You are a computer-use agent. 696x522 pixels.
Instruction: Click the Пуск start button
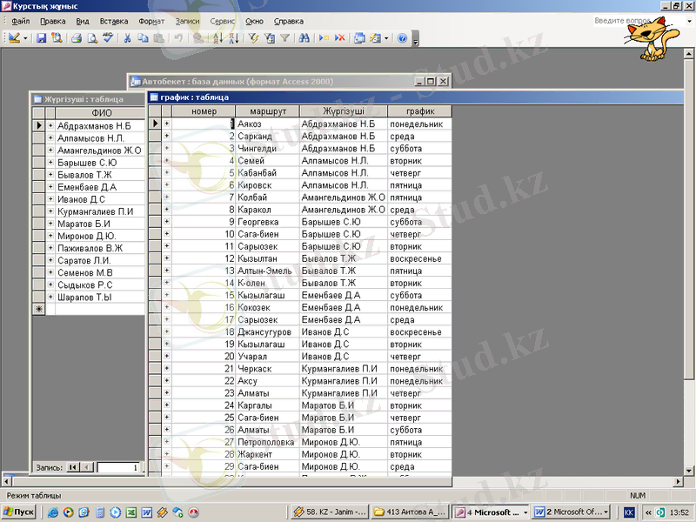(18, 512)
